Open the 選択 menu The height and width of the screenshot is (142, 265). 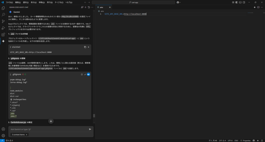coord(26,2)
